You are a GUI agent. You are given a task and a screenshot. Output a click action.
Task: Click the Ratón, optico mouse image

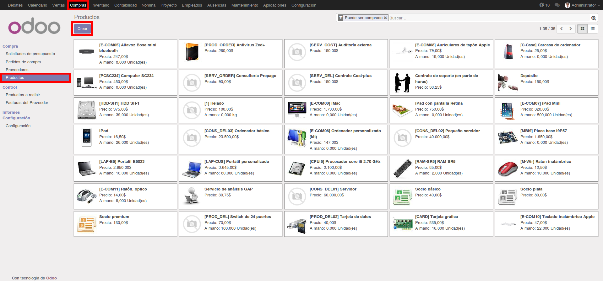tap(87, 196)
